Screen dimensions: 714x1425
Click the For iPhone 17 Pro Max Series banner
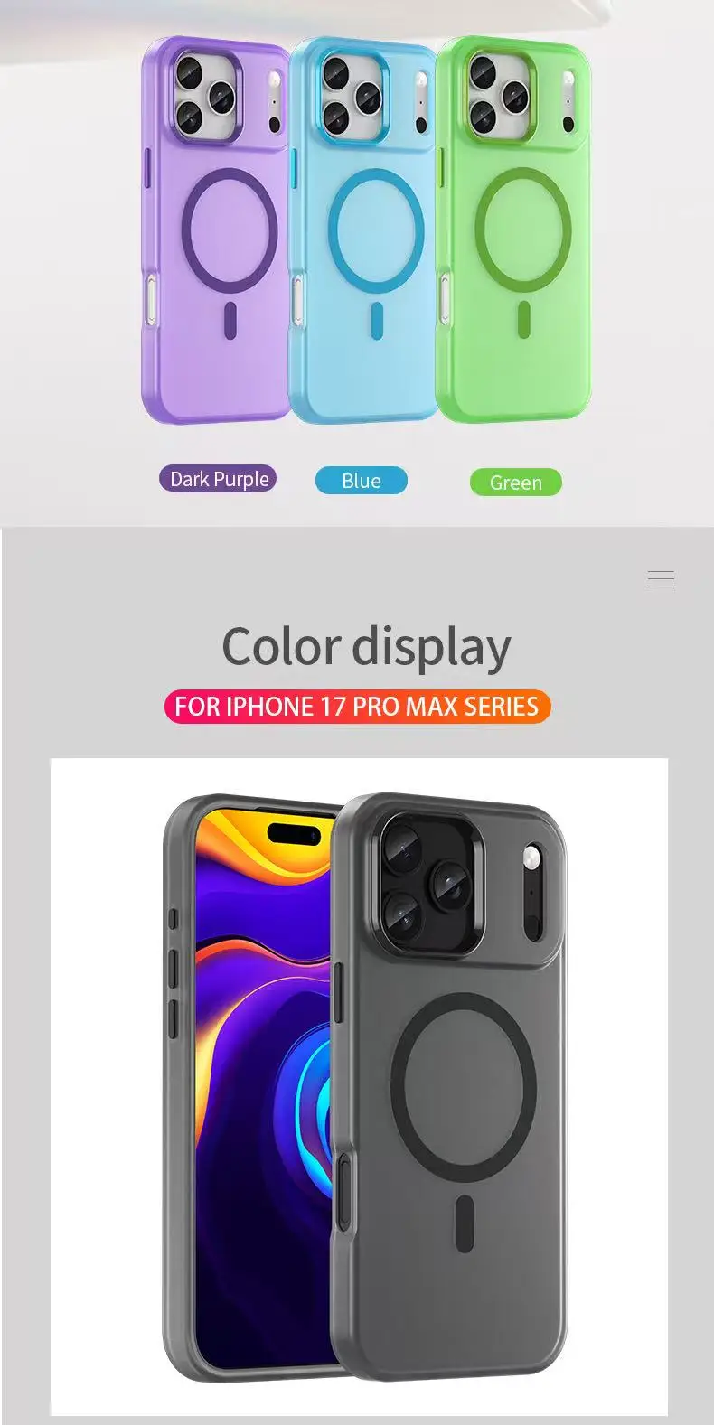(357, 706)
